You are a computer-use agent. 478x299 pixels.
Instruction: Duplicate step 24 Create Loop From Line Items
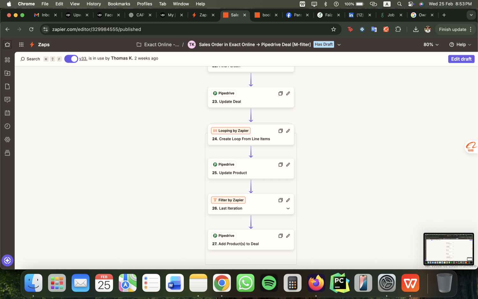[x=280, y=131]
